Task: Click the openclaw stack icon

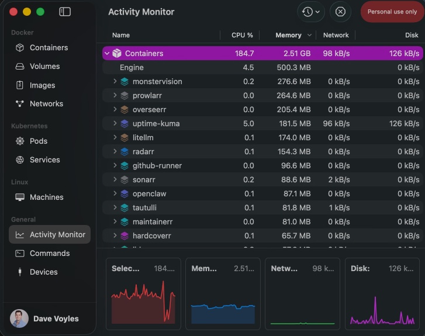Action: (125, 194)
